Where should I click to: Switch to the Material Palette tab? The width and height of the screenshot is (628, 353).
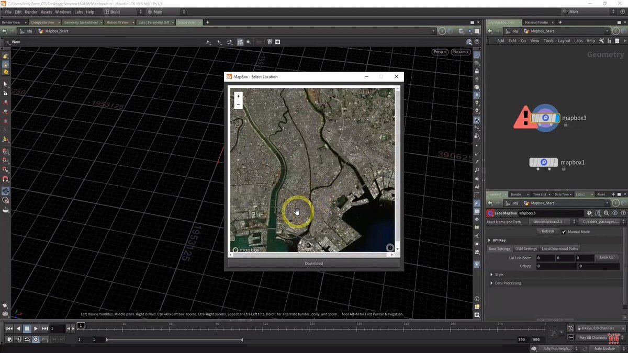coord(536,22)
